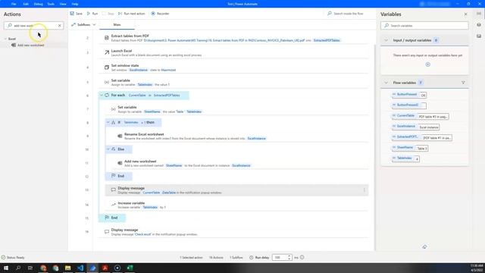The height and width of the screenshot is (273, 485).
Task: Click the Save icon in toolbar
Action: click(x=72, y=14)
